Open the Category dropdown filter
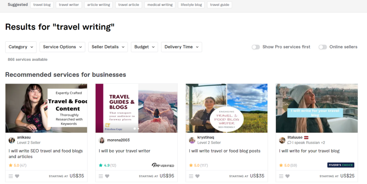 click(21, 47)
